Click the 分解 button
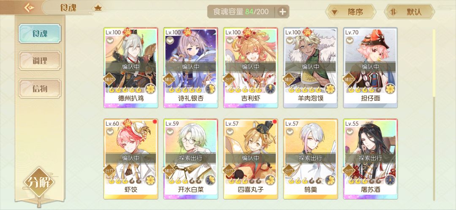This screenshot has height=210, width=456. click(x=39, y=182)
